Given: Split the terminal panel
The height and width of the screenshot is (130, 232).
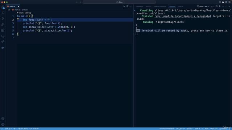Looking at the screenshot, I should tap(216, 6).
